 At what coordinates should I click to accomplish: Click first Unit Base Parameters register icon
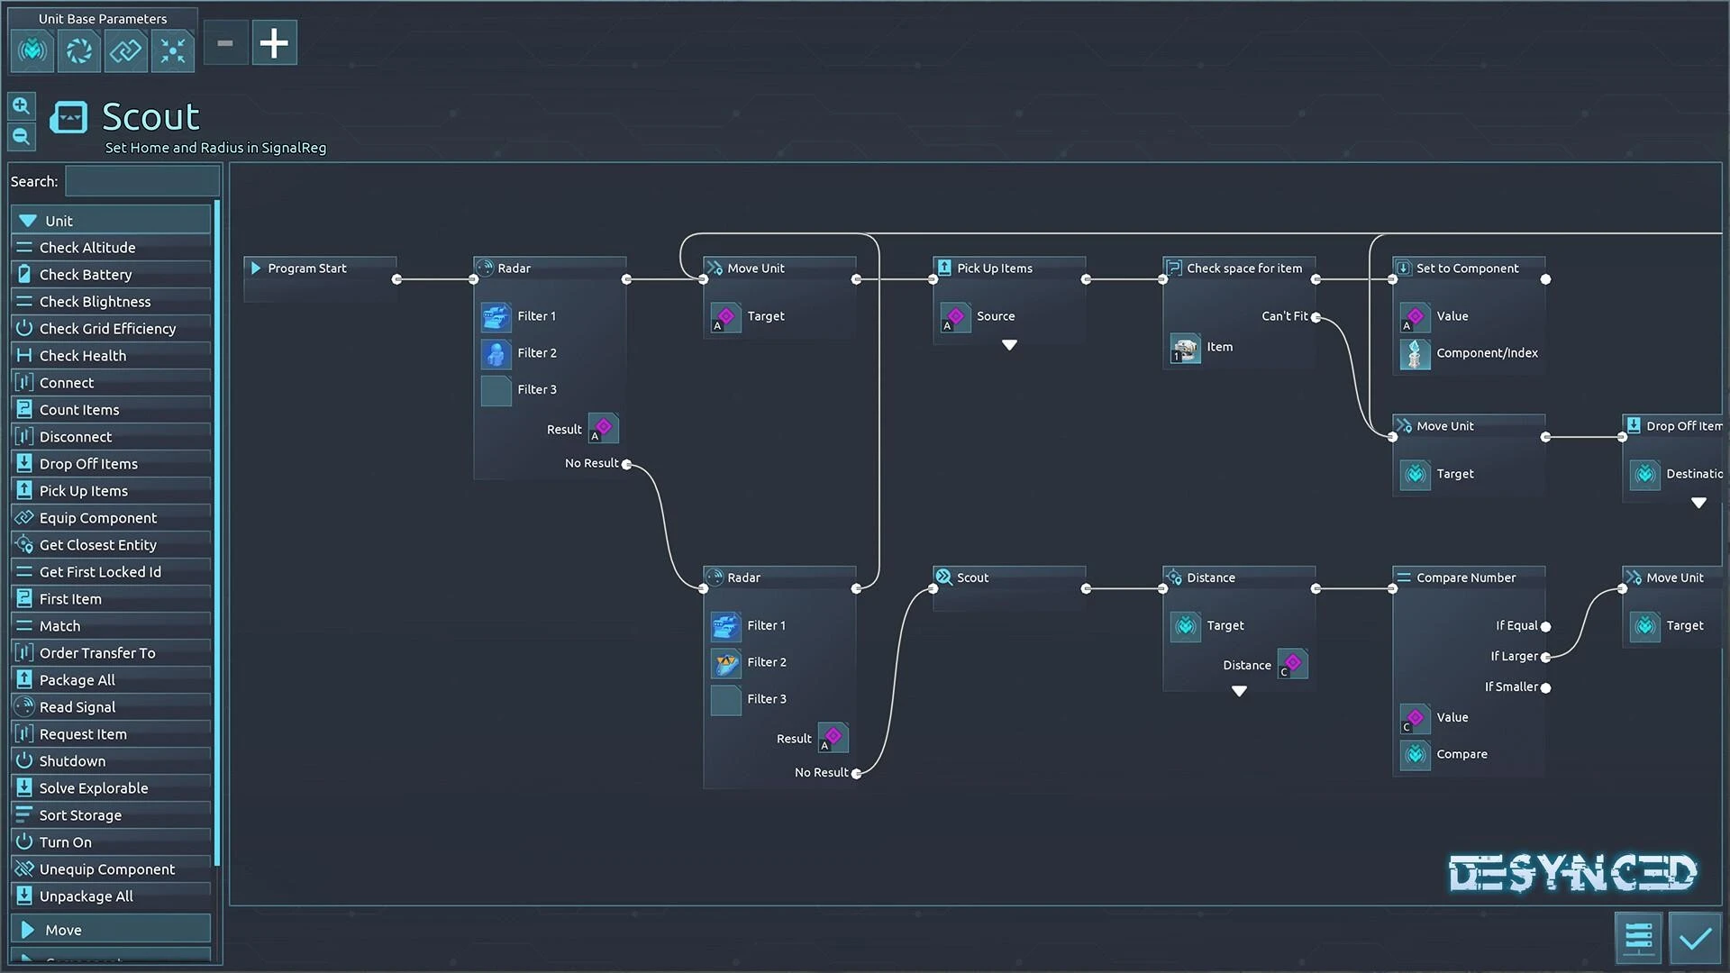pyautogui.click(x=32, y=50)
